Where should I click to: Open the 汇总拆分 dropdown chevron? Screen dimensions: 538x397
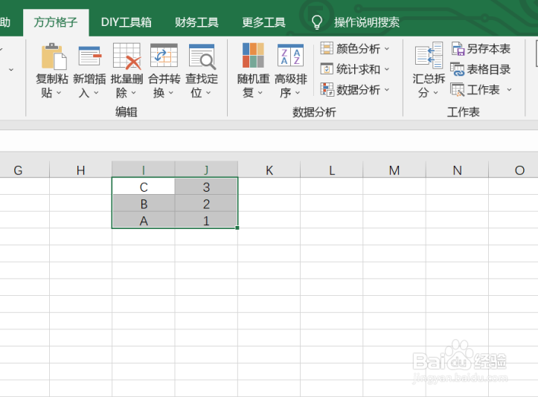(x=436, y=93)
